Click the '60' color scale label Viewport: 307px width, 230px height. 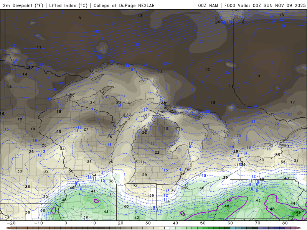coord(230,223)
